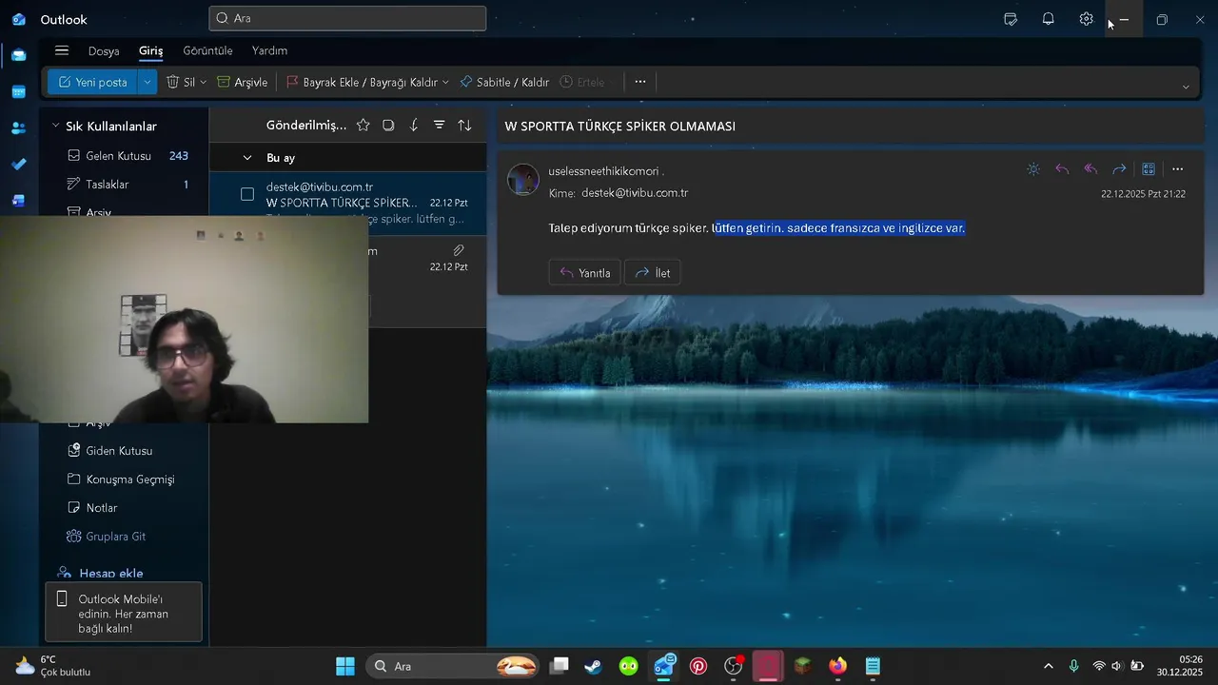Screen dimensions: 1218x685
Task: Open notifications bell in title bar
Action: point(1048,19)
